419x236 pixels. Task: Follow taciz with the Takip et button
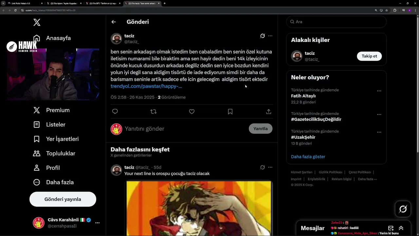click(369, 56)
